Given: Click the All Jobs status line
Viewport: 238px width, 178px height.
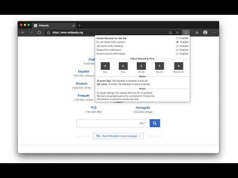Looking at the screenshot, I should click(123, 84).
